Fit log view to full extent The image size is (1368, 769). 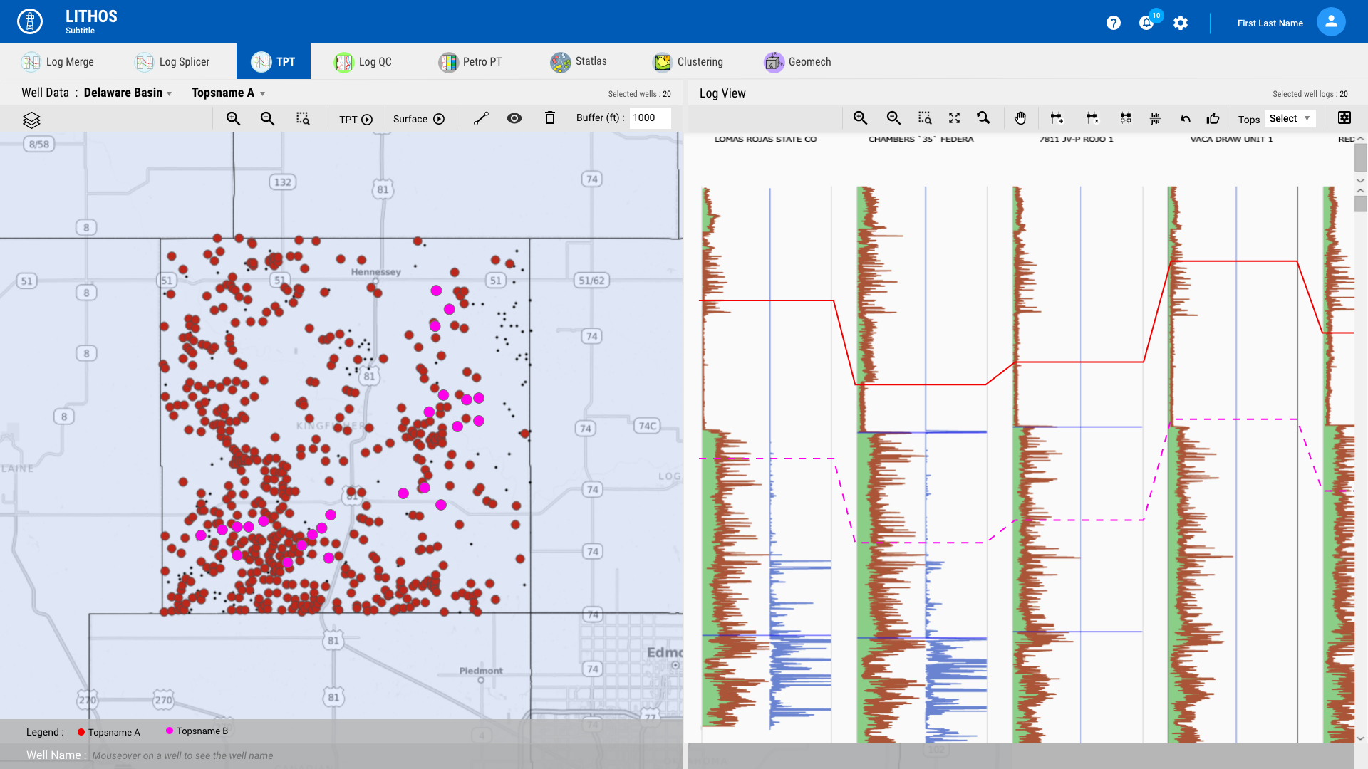coord(954,118)
